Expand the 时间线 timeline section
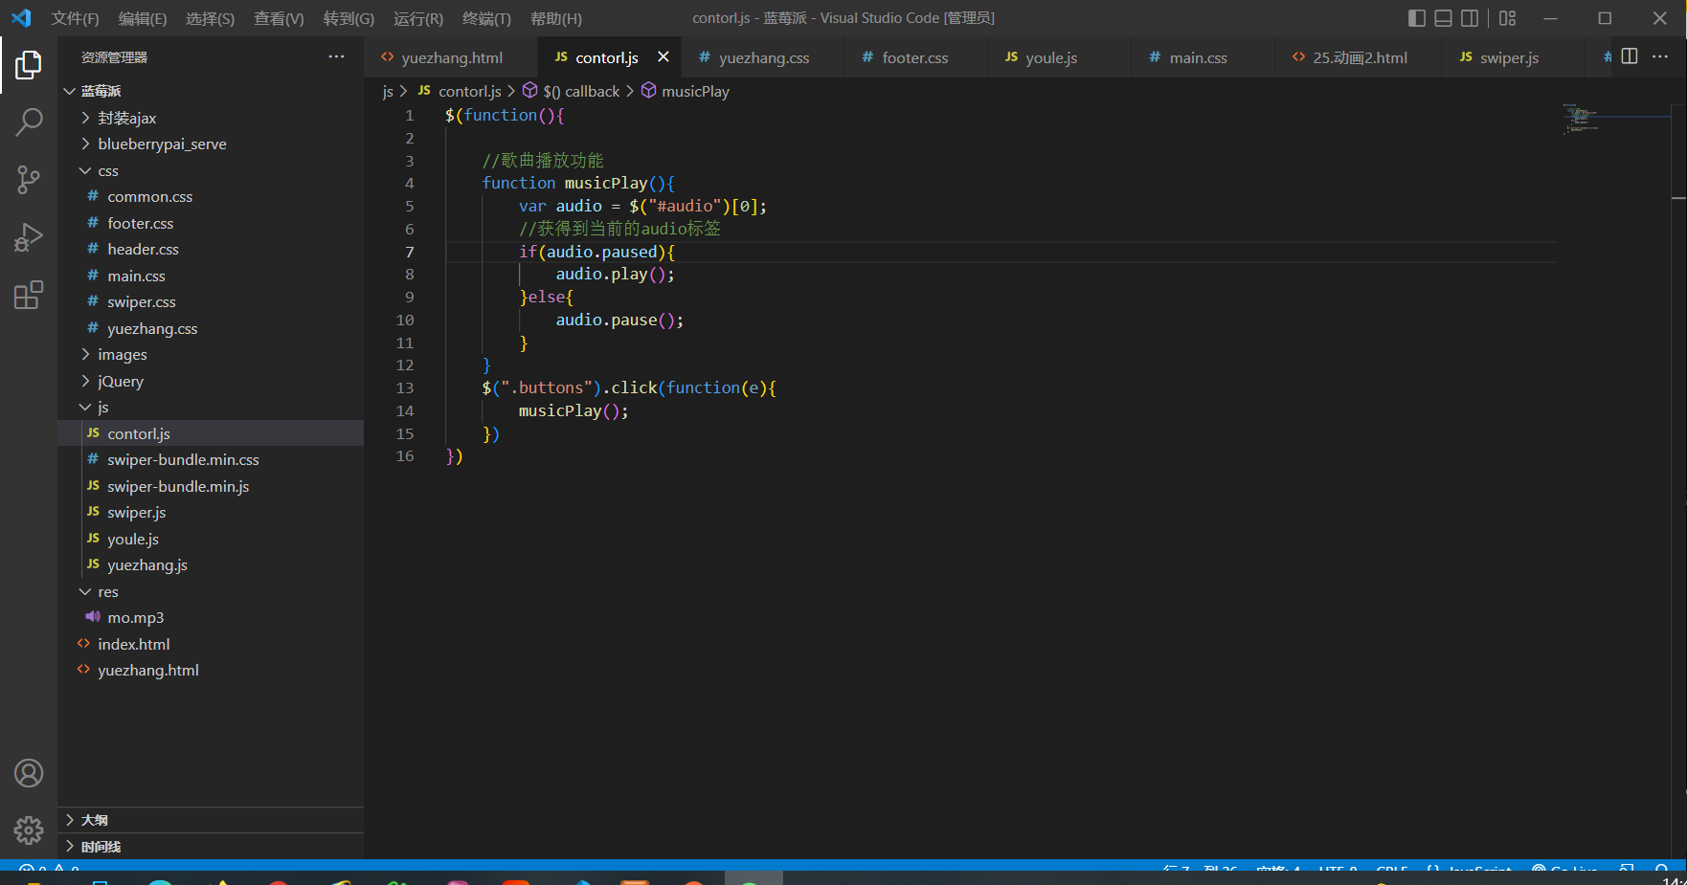This screenshot has height=885, width=1687. coord(211,847)
